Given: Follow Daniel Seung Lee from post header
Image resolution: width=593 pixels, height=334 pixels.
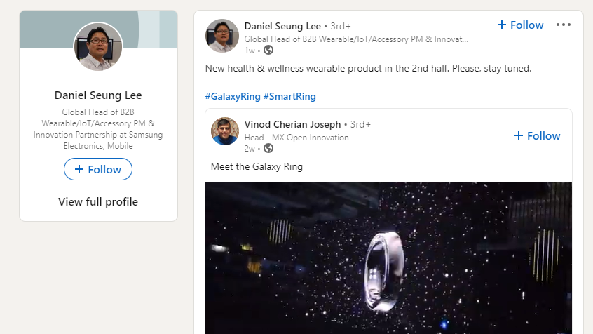Looking at the screenshot, I should pyautogui.click(x=520, y=25).
